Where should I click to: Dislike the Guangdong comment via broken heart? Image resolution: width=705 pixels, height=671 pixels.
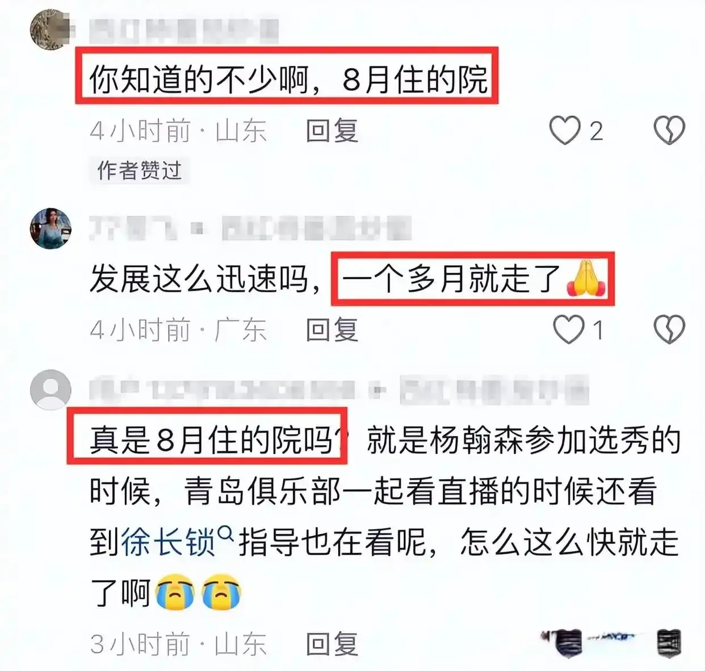(x=669, y=329)
